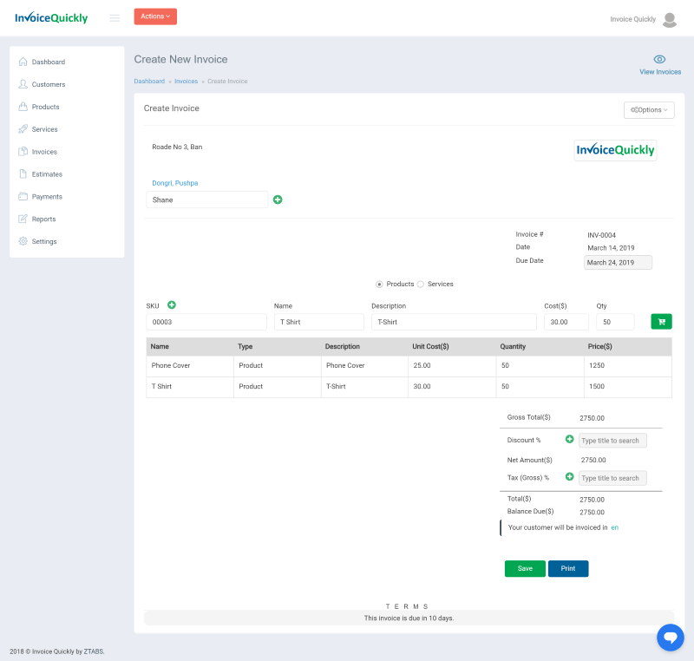Image resolution: width=694 pixels, height=661 pixels.
Task: Go to Reports in the sidebar
Action: (x=43, y=219)
